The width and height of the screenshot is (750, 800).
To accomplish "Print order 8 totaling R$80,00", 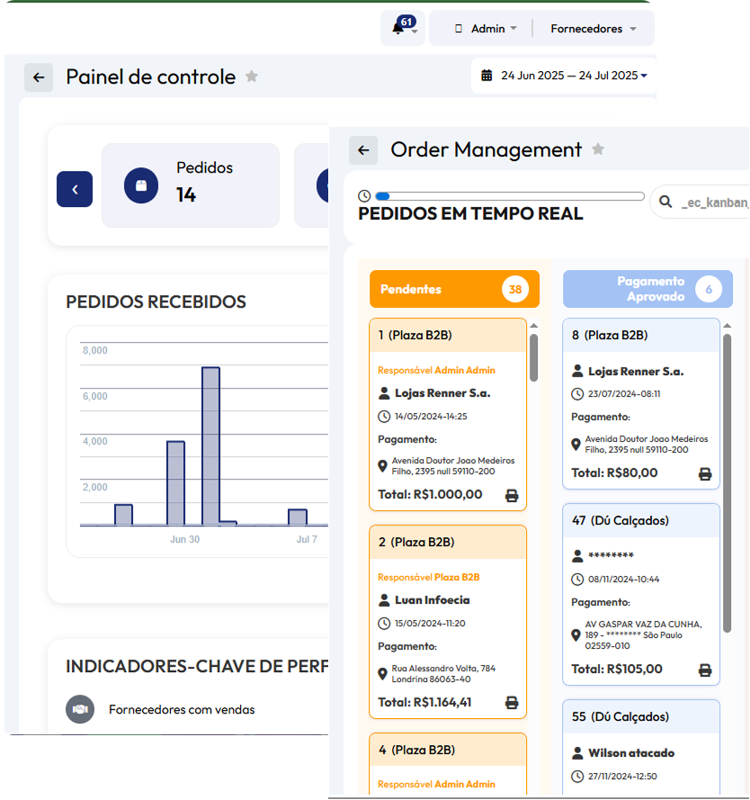I will (705, 473).
